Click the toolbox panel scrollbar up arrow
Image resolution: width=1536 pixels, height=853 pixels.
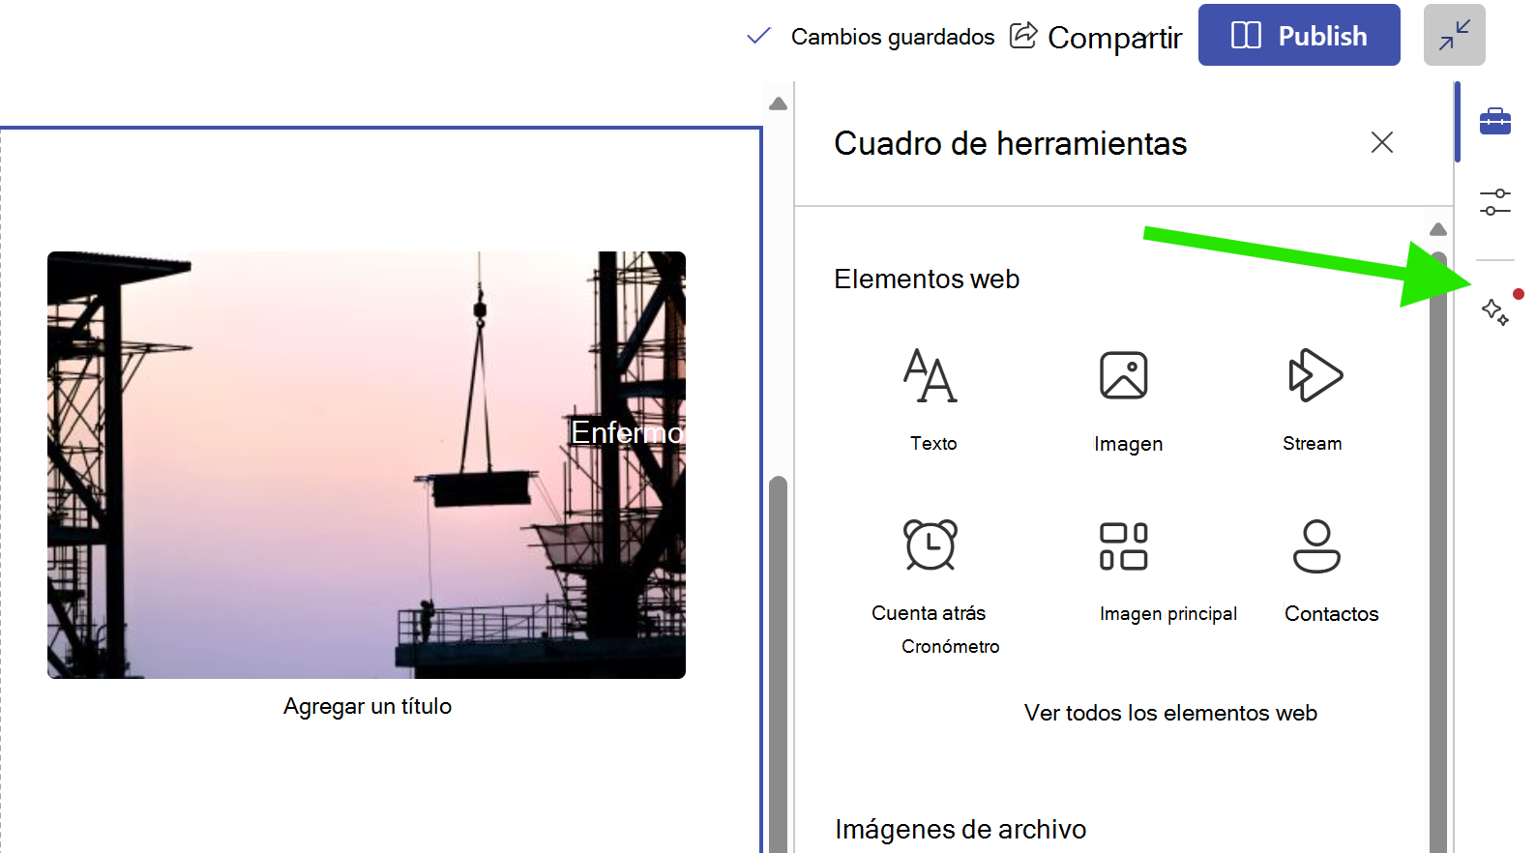pyautogui.click(x=1438, y=229)
